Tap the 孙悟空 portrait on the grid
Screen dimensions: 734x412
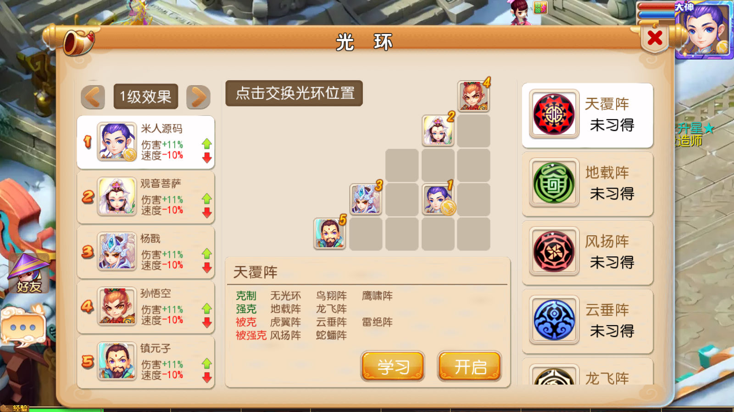(474, 96)
